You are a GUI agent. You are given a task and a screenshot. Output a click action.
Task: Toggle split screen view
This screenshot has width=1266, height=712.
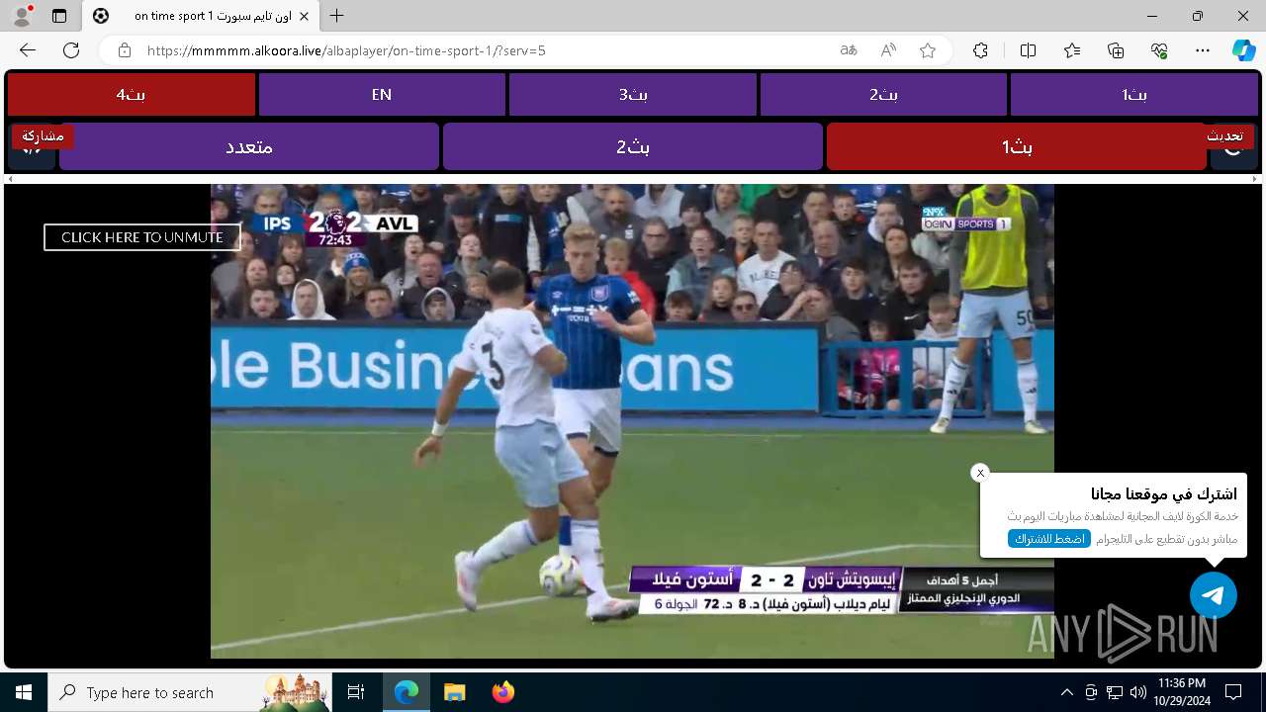(x=1028, y=50)
